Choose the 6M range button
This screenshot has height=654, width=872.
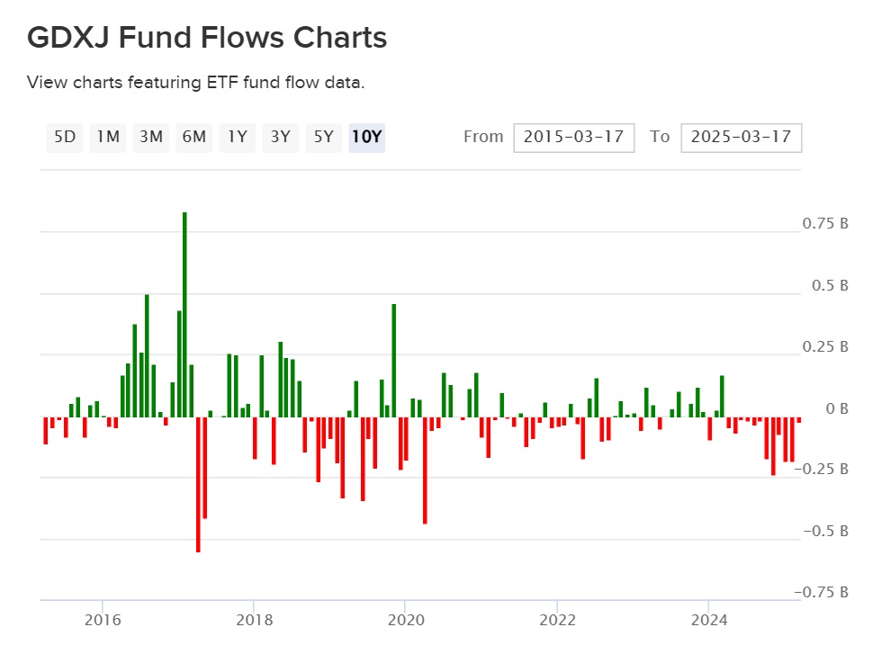pyautogui.click(x=194, y=138)
